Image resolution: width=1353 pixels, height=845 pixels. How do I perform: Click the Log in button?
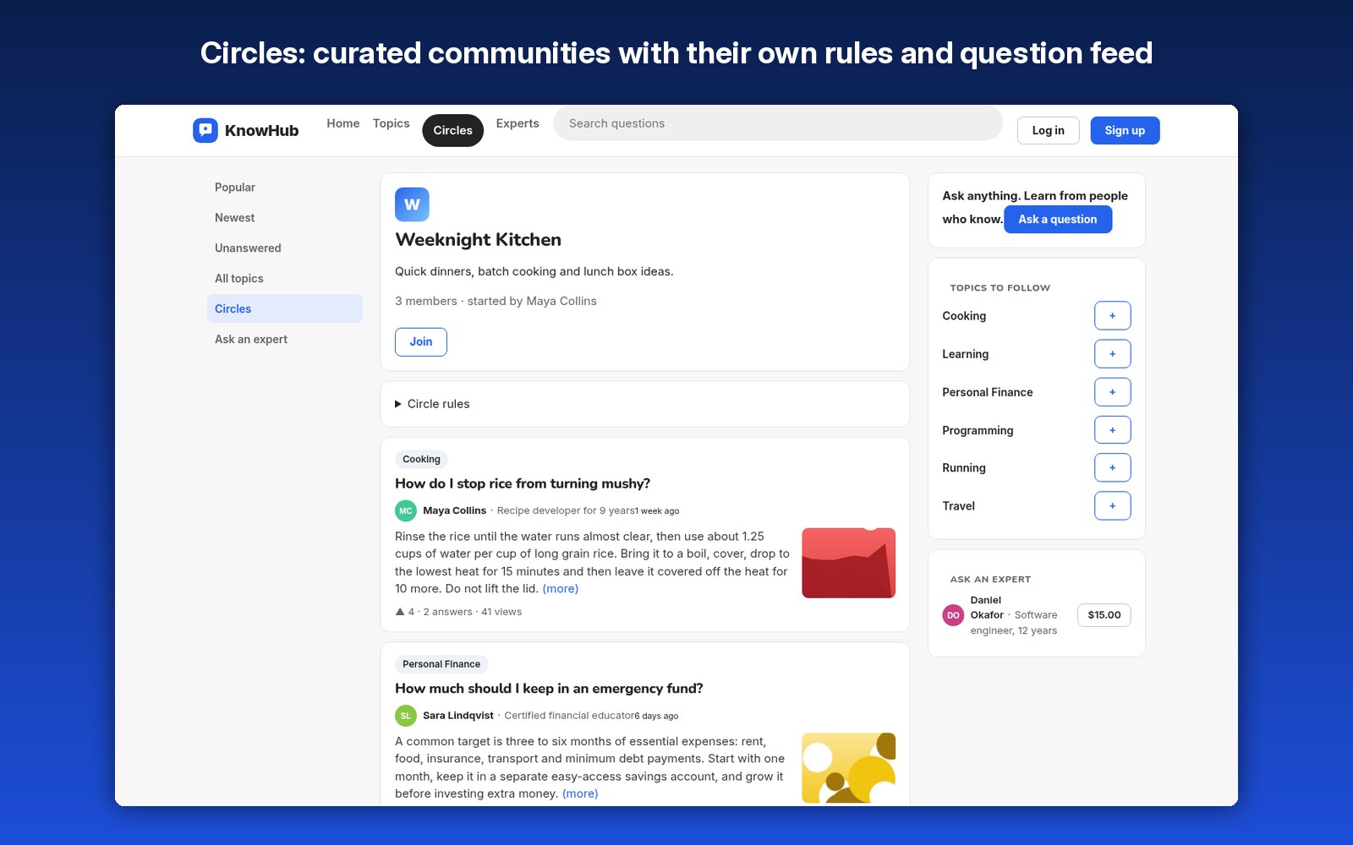1048,130
